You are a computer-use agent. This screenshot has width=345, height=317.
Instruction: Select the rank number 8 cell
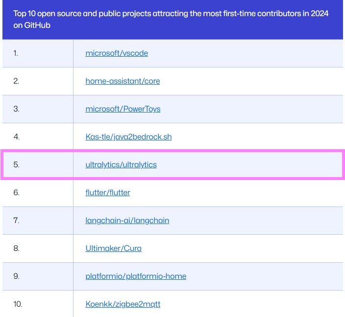tap(16, 249)
